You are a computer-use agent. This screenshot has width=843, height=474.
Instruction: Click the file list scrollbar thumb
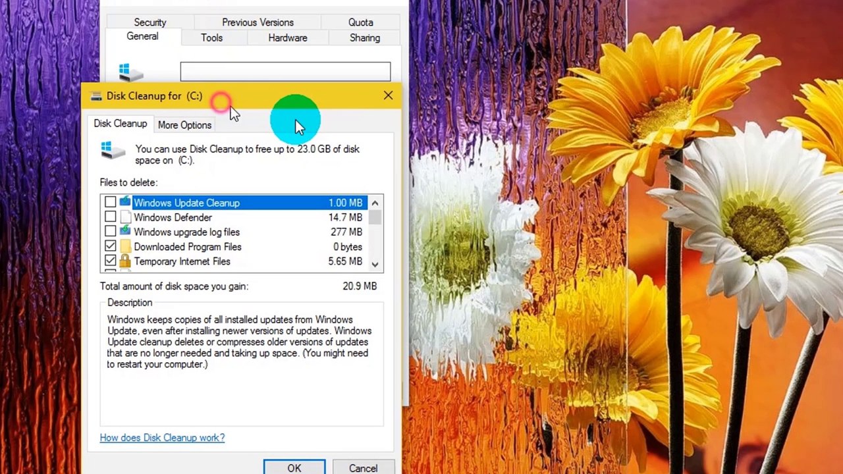click(375, 217)
